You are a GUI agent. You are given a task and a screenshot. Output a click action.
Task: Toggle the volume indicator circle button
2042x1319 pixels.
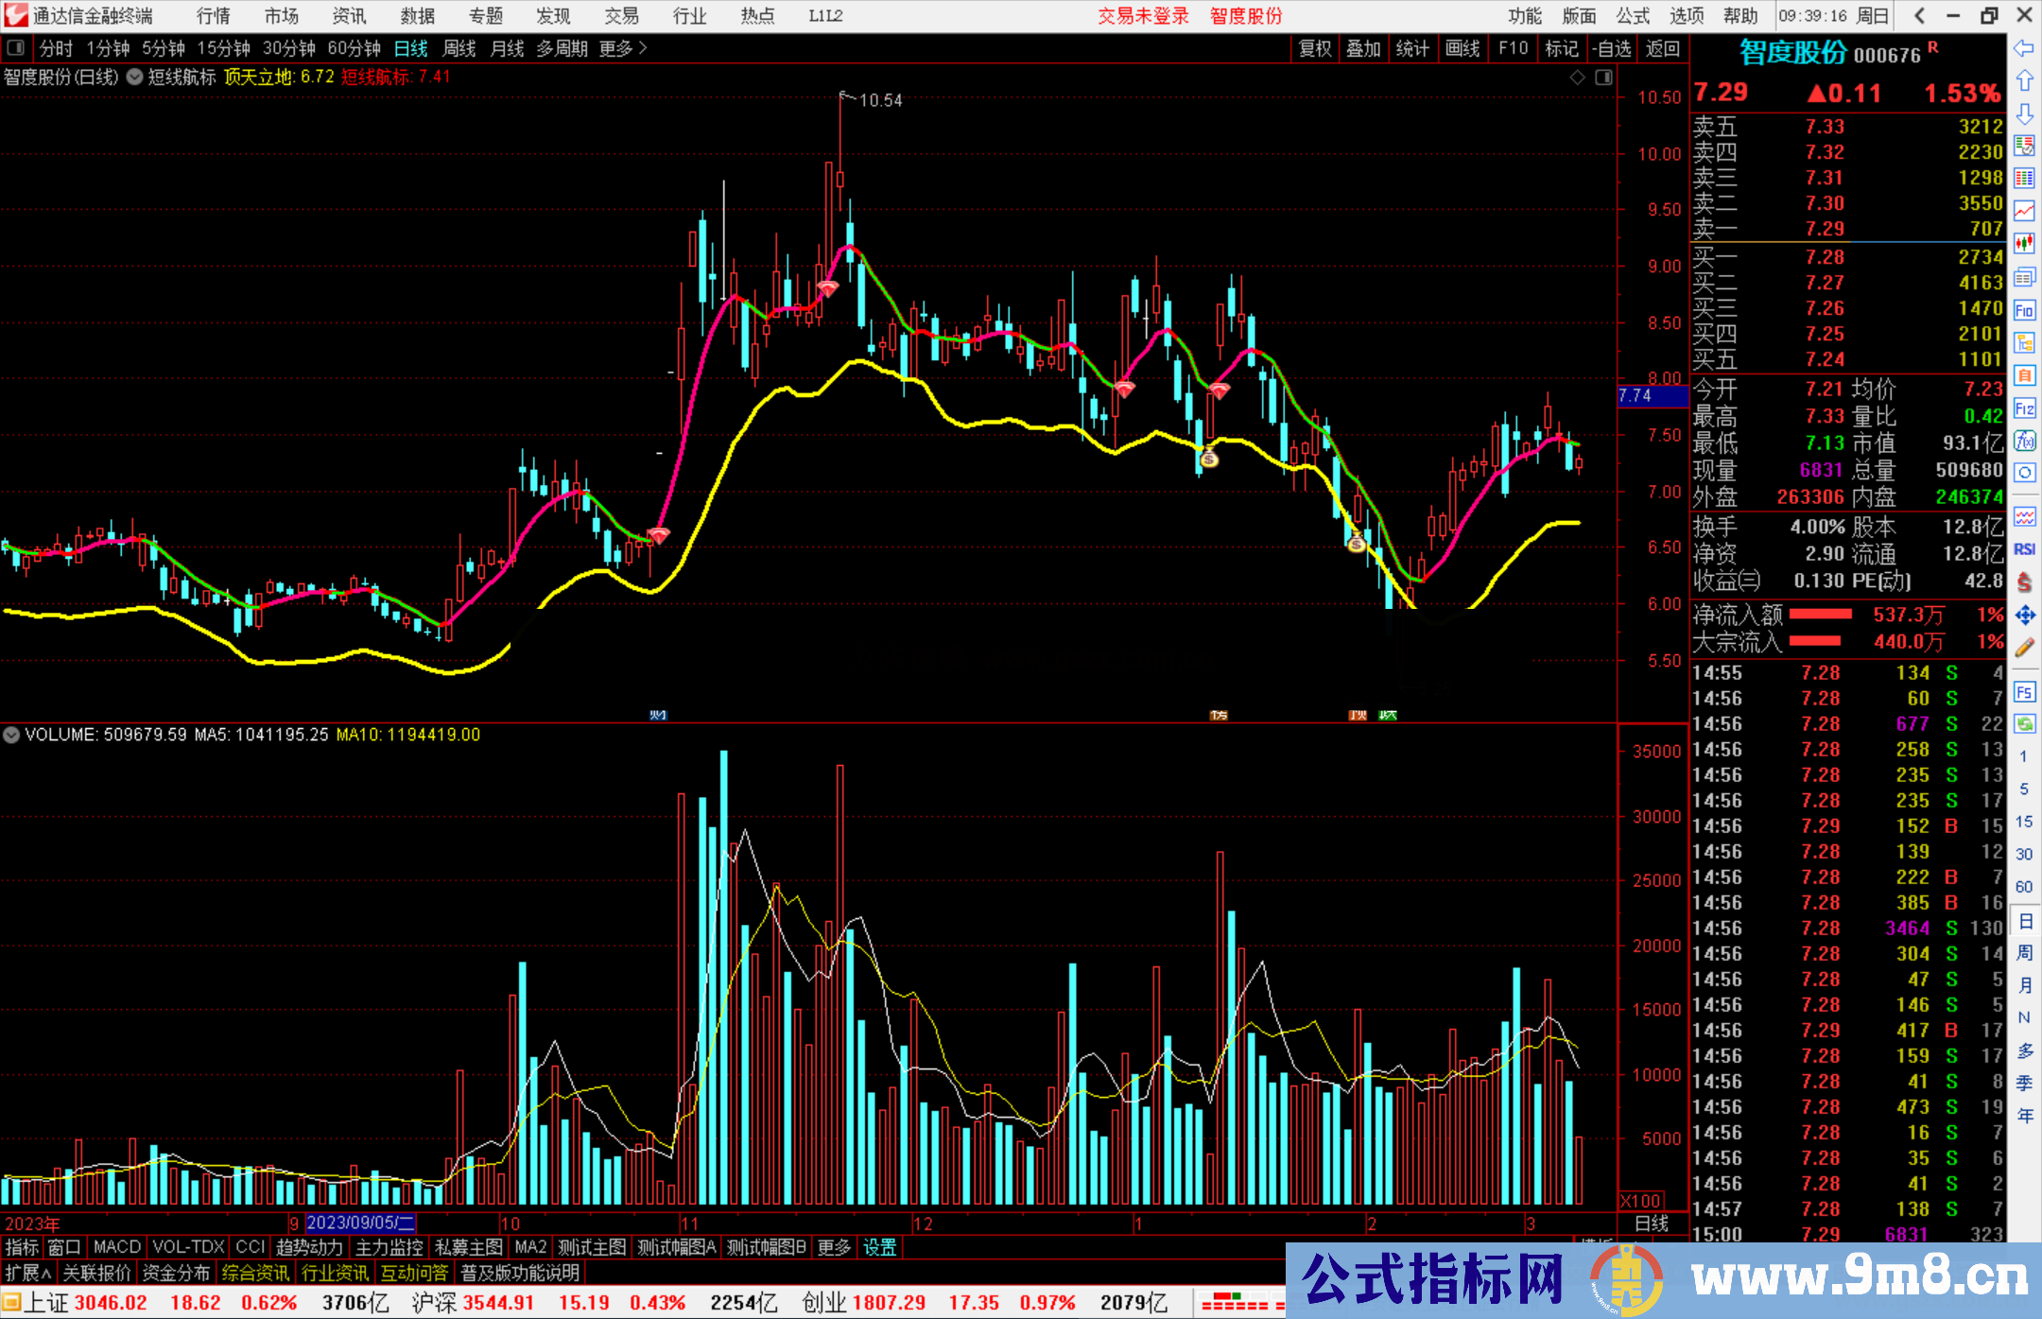click(x=11, y=735)
